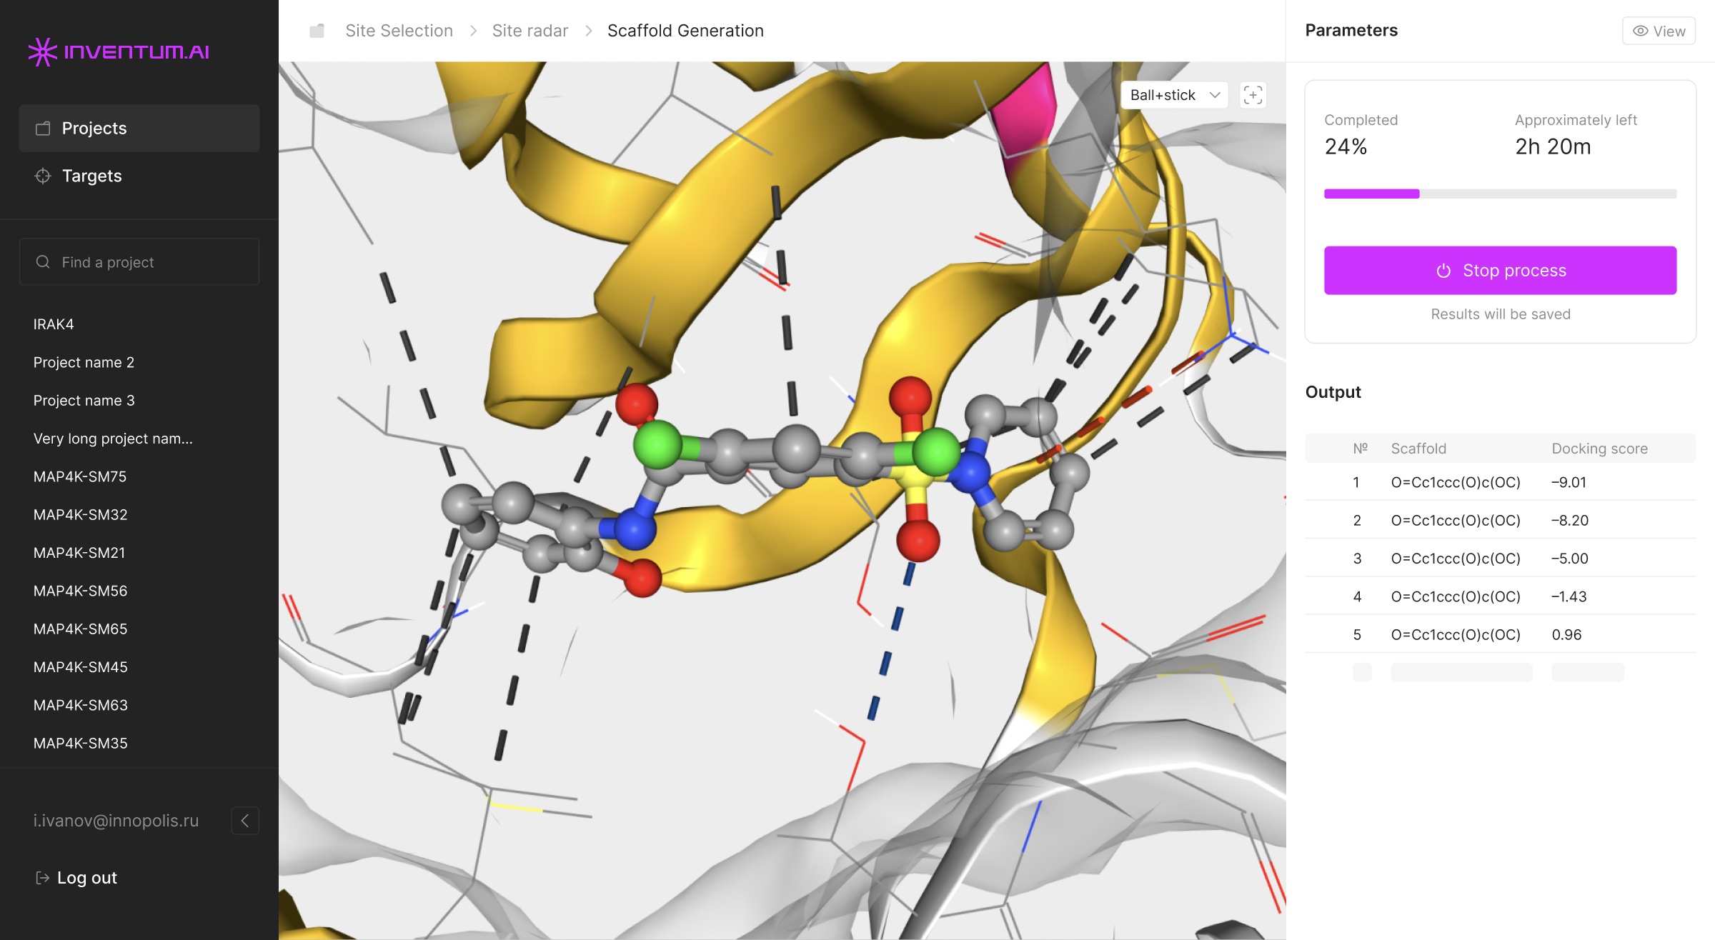Click the 24% completion progress bar
This screenshot has height=940, width=1715.
tap(1500, 194)
